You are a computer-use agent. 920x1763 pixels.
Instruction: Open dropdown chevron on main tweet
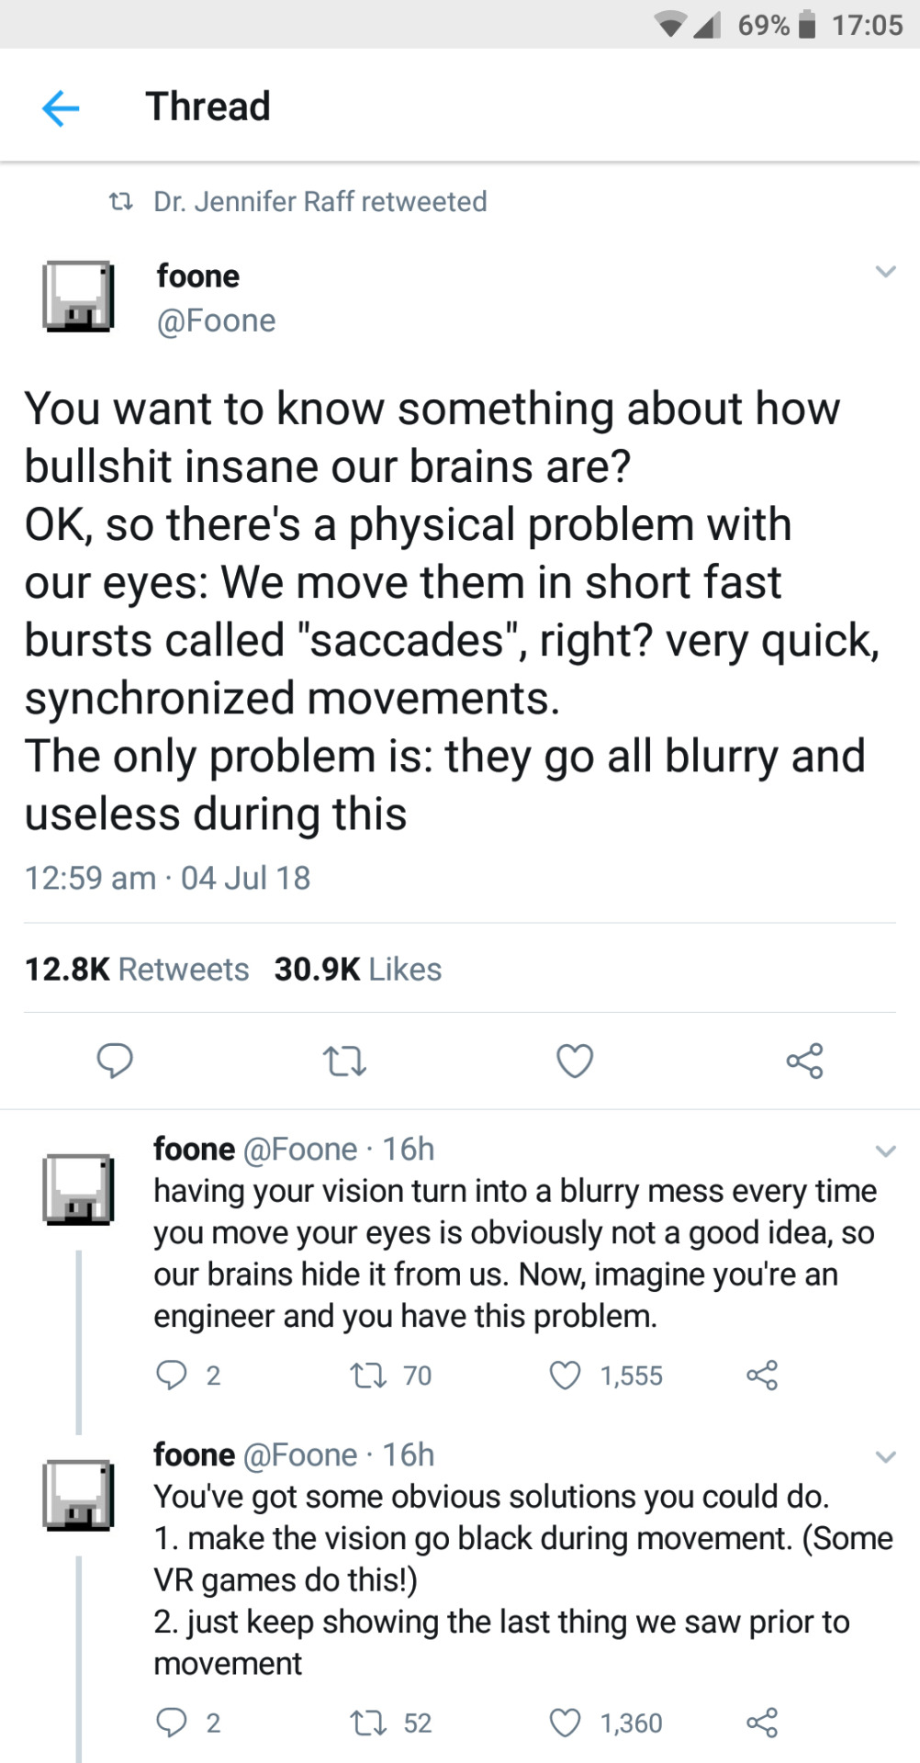point(885,272)
